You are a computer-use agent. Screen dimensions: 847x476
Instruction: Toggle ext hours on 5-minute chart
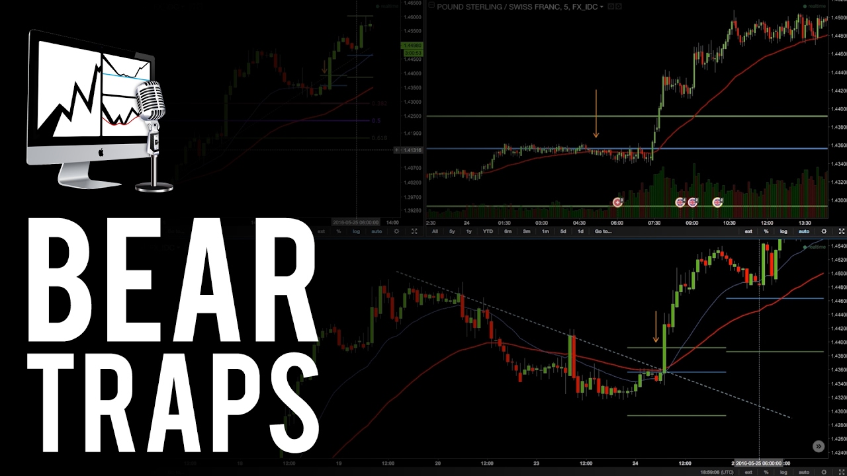click(x=748, y=231)
